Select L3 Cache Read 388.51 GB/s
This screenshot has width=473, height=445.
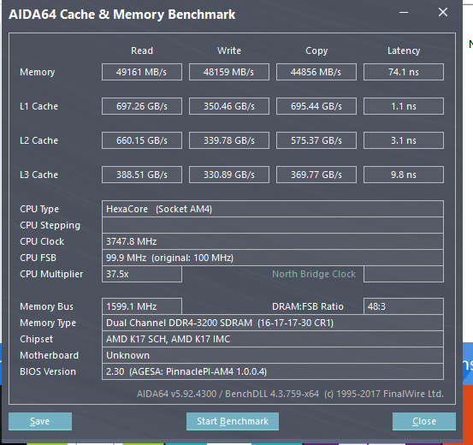click(x=142, y=175)
